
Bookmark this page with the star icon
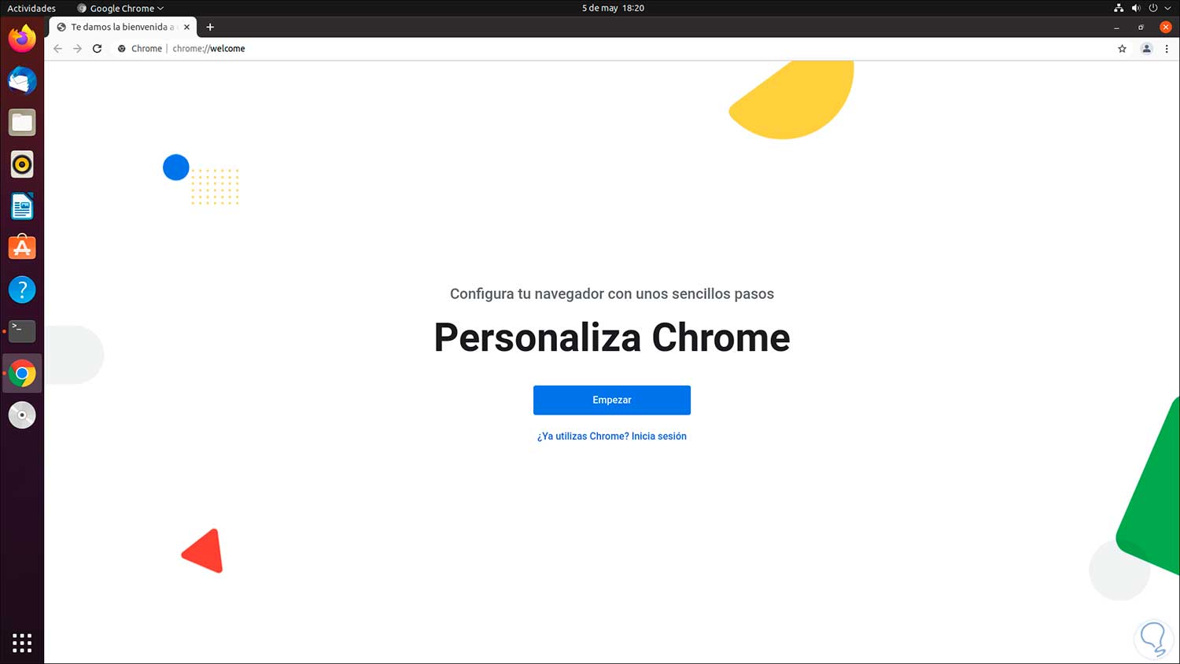point(1122,49)
